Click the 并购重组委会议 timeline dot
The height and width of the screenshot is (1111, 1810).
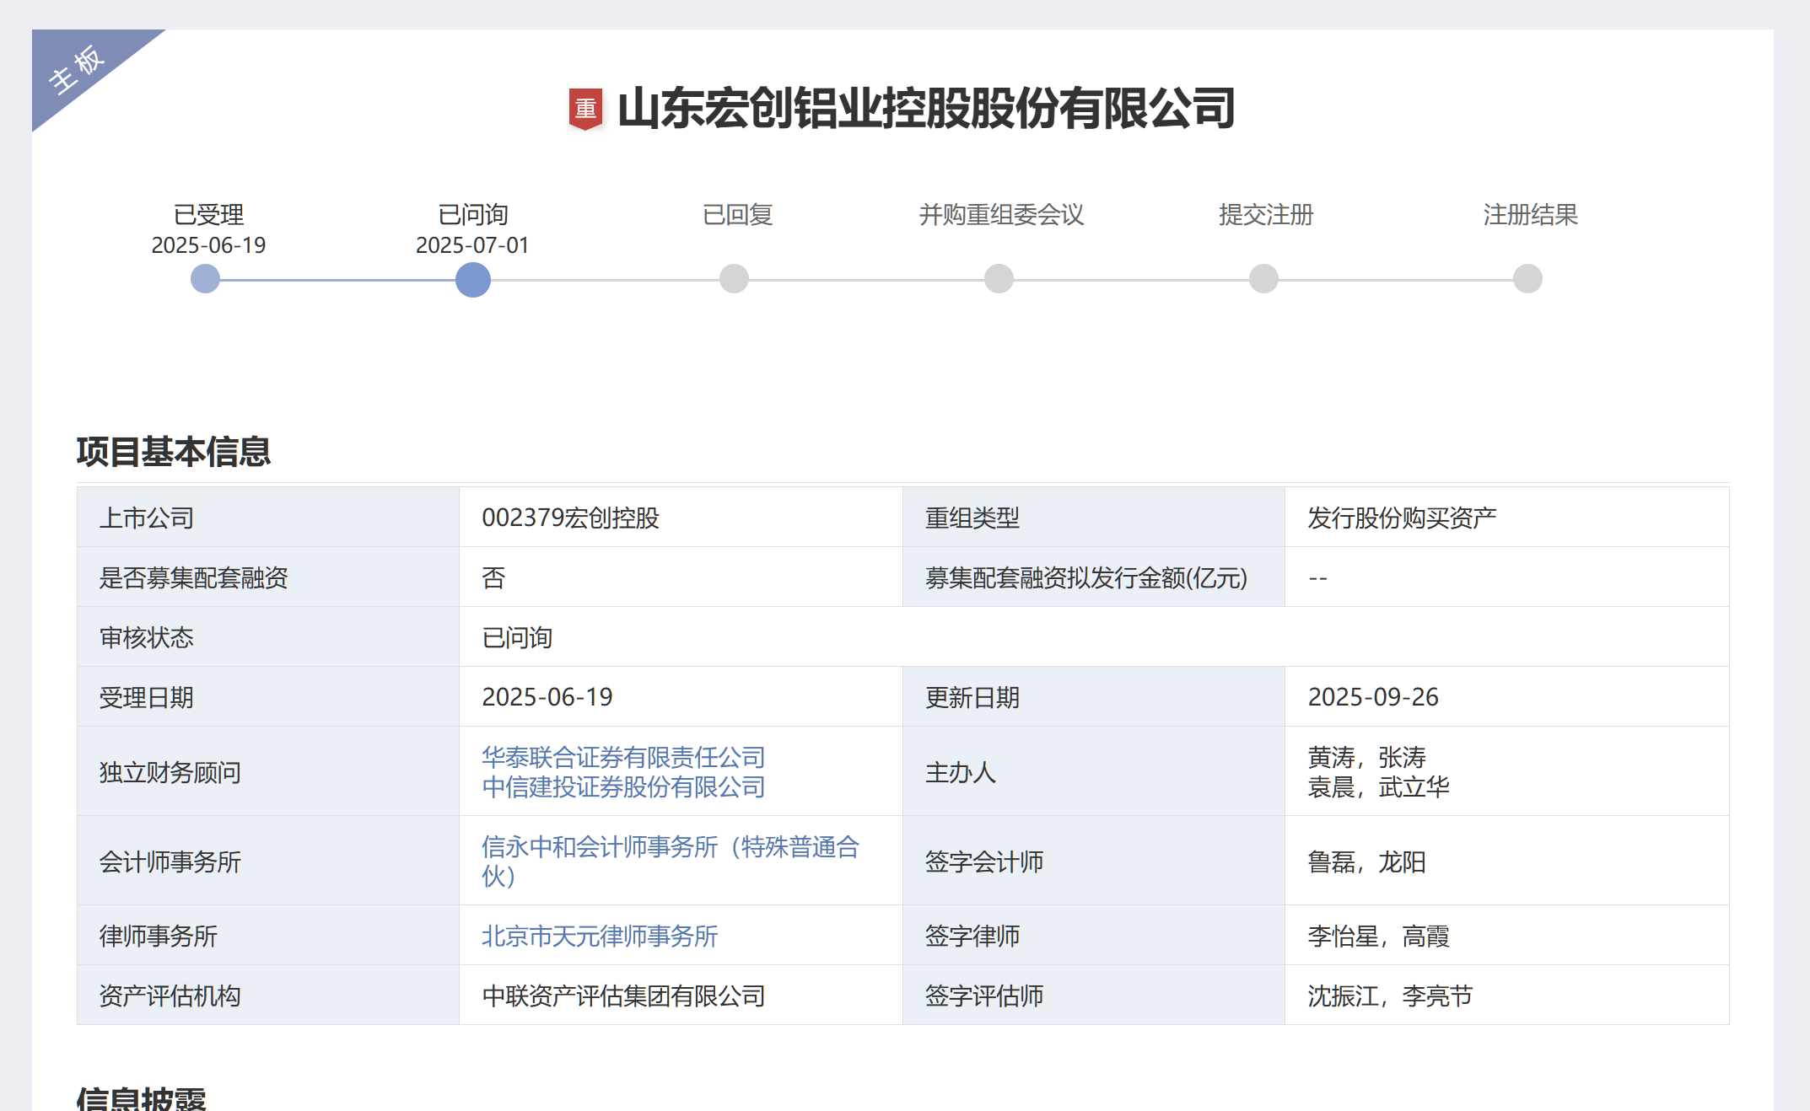(x=999, y=279)
